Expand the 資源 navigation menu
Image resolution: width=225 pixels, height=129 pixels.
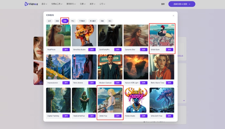93,4
